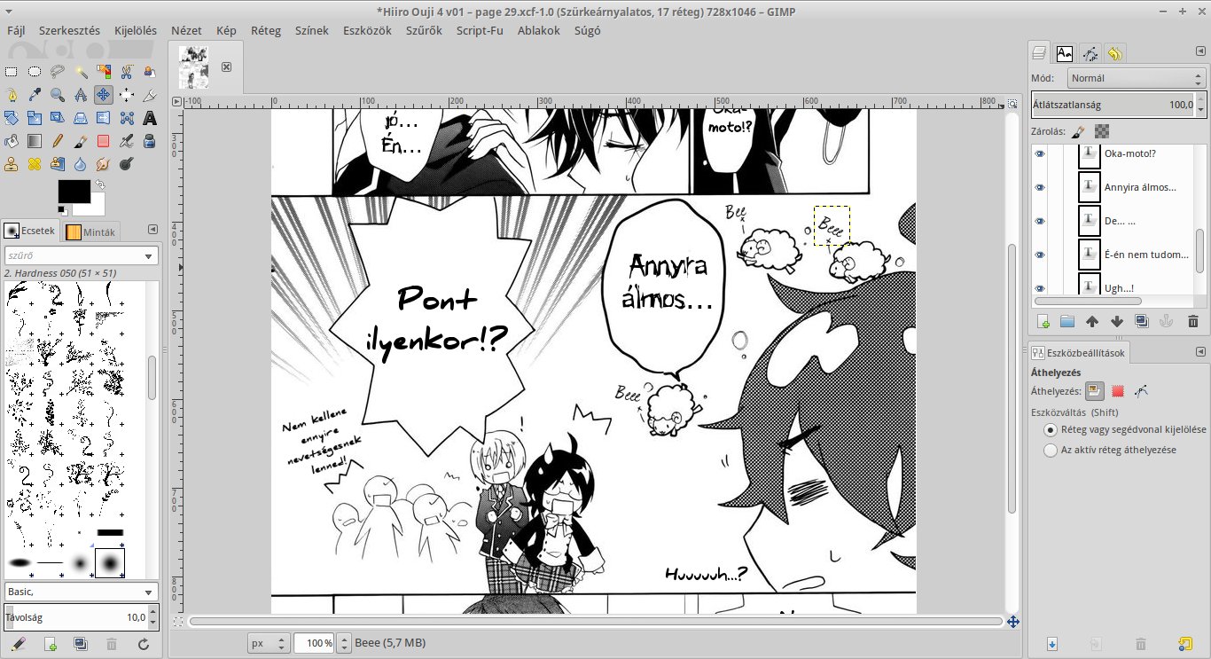Viewport: 1211px width, 659px height.
Task: Select the Pencil tool
Action: 58,141
